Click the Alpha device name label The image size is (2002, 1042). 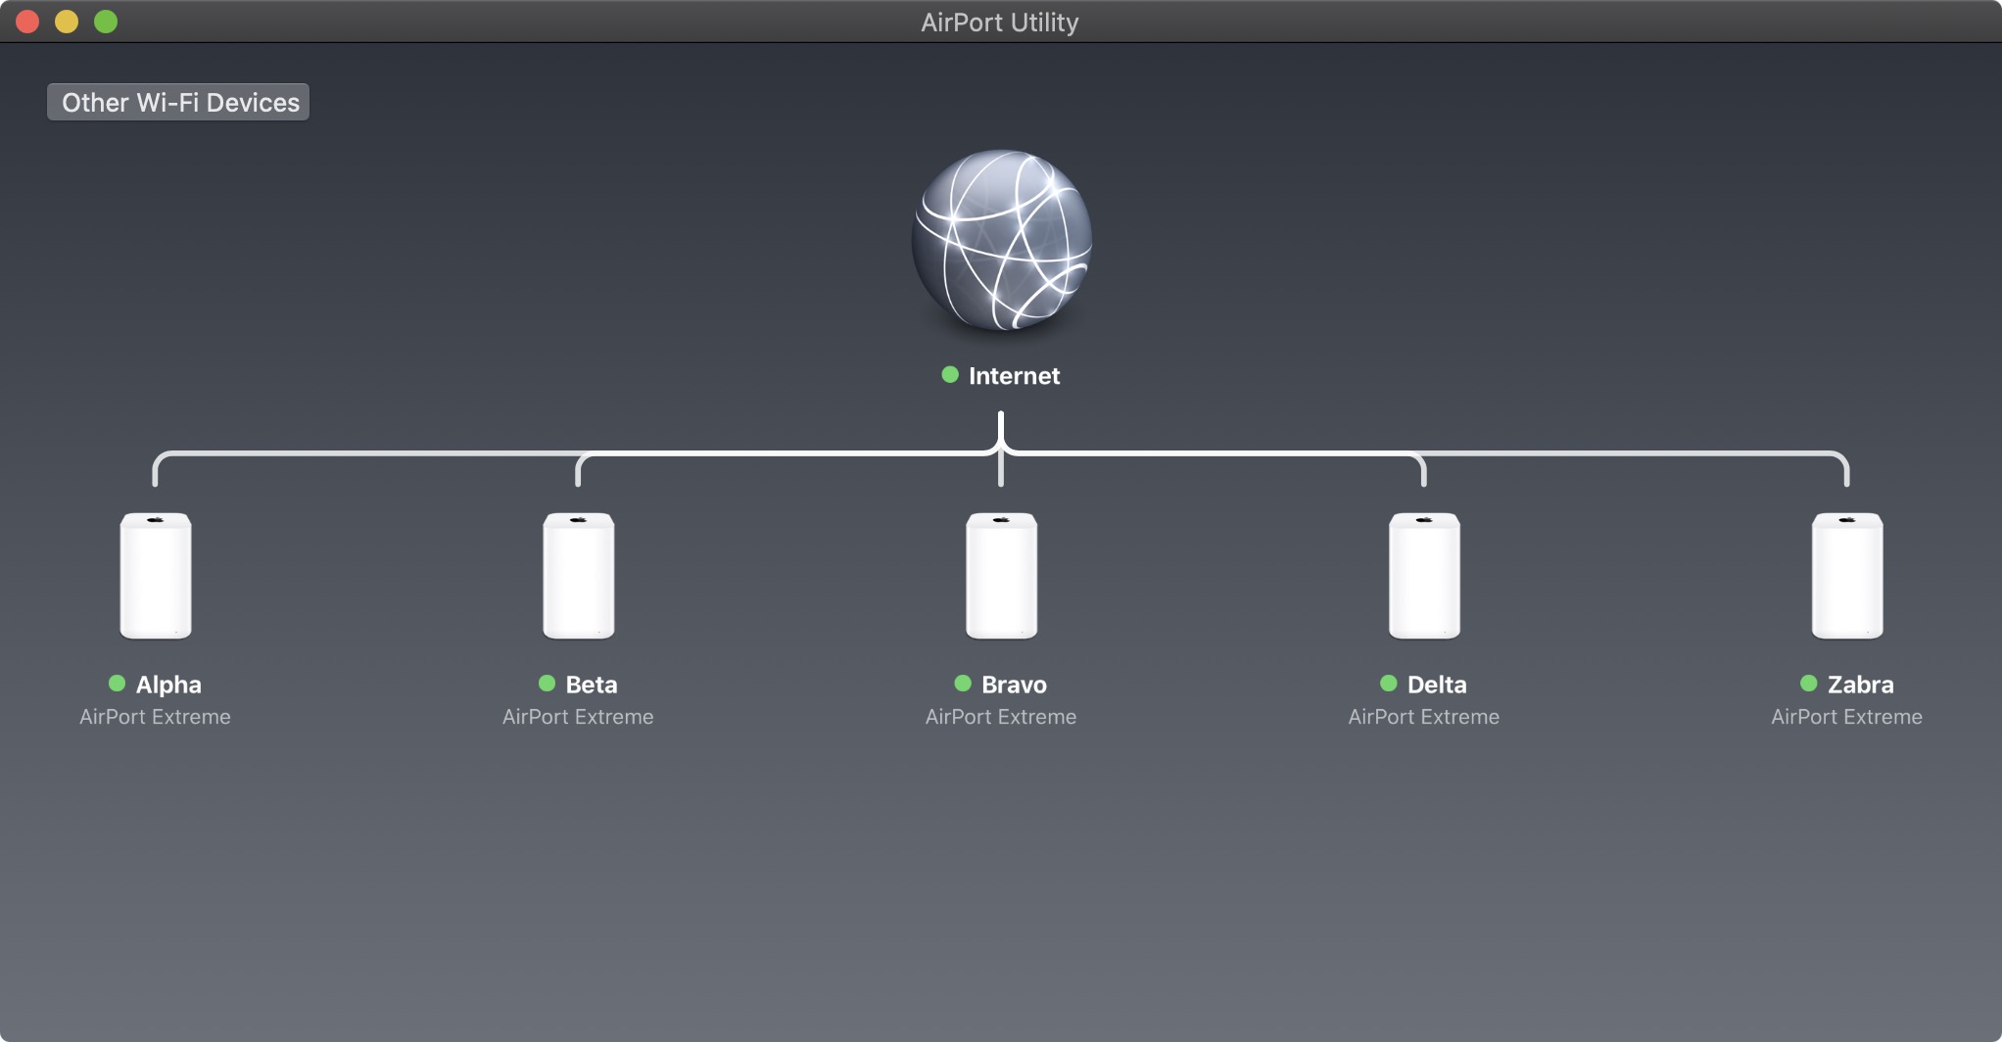point(168,685)
